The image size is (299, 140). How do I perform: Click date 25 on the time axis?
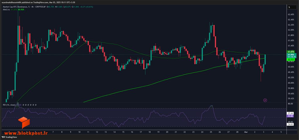211,132
